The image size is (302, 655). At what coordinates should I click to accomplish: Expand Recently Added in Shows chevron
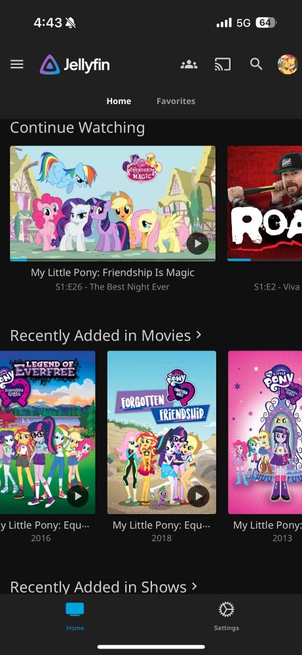(194, 586)
